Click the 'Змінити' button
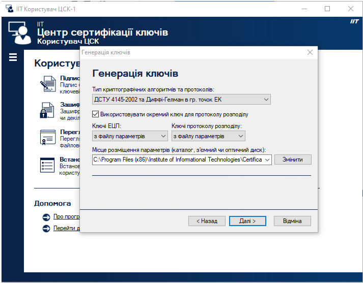The width and height of the screenshot is (363, 283). click(293, 160)
